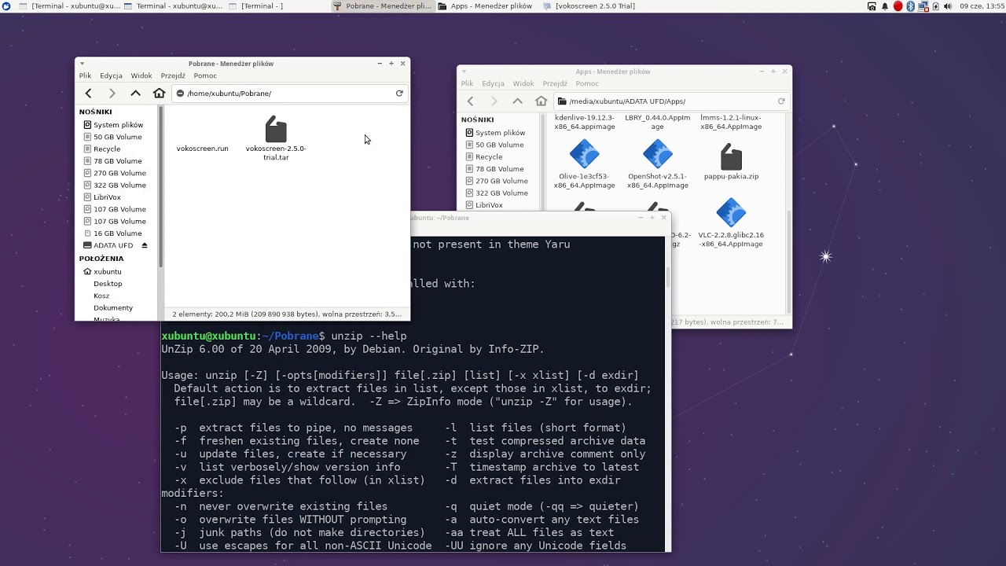
Task: Open the screenshot tool in system tray
Action: point(872,6)
